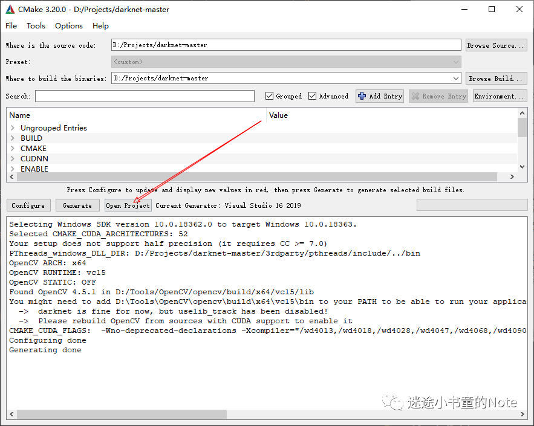534x426 pixels.
Task: Click Browse Build button
Action: [496, 79]
